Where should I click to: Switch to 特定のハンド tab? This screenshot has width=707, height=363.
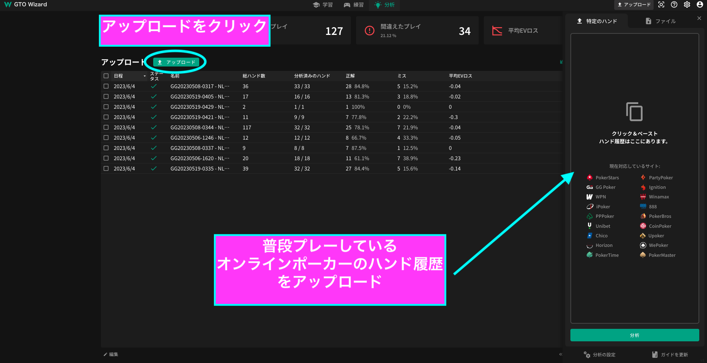pos(597,21)
